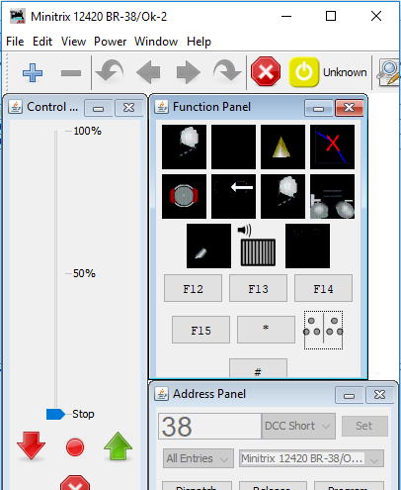The height and width of the screenshot is (490, 401).
Task: Open the File menu
Action: (x=15, y=42)
